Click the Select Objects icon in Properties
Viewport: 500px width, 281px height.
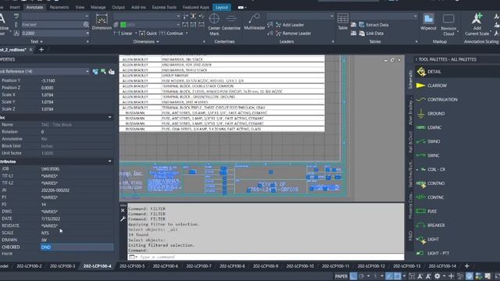(103, 72)
